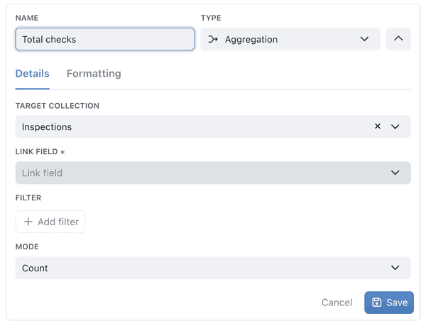Open the Type dropdown chevron
426x326 pixels.
pos(364,39)
